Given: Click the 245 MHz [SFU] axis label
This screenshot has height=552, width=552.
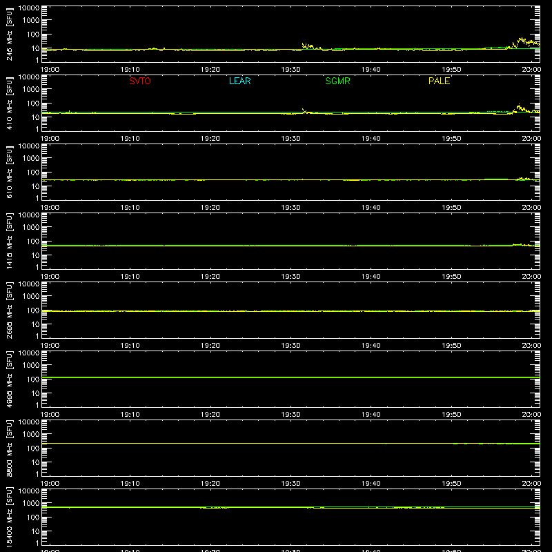Looking at the screenshot, I should tap(9, 34).
